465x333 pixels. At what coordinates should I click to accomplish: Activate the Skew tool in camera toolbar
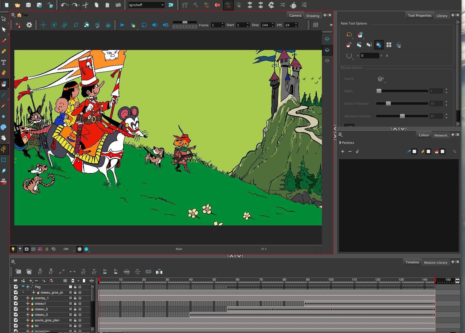76,25
